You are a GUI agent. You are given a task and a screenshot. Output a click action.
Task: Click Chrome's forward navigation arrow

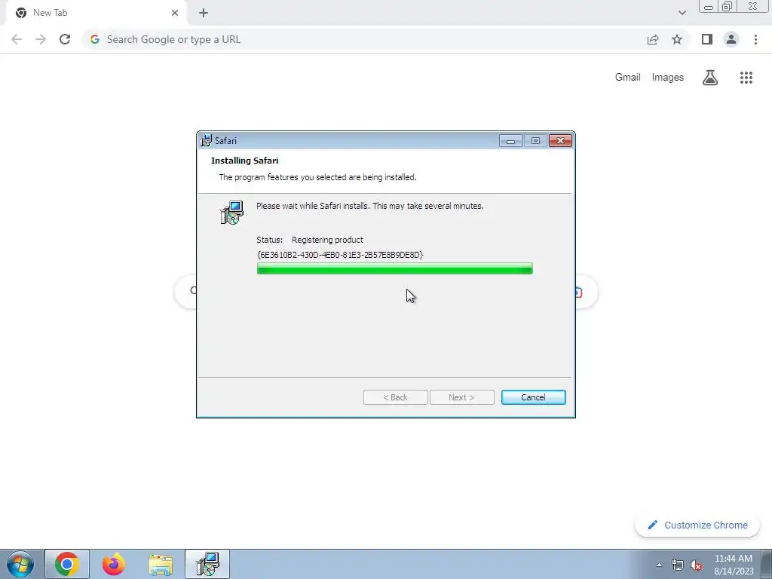coord(41,39)
